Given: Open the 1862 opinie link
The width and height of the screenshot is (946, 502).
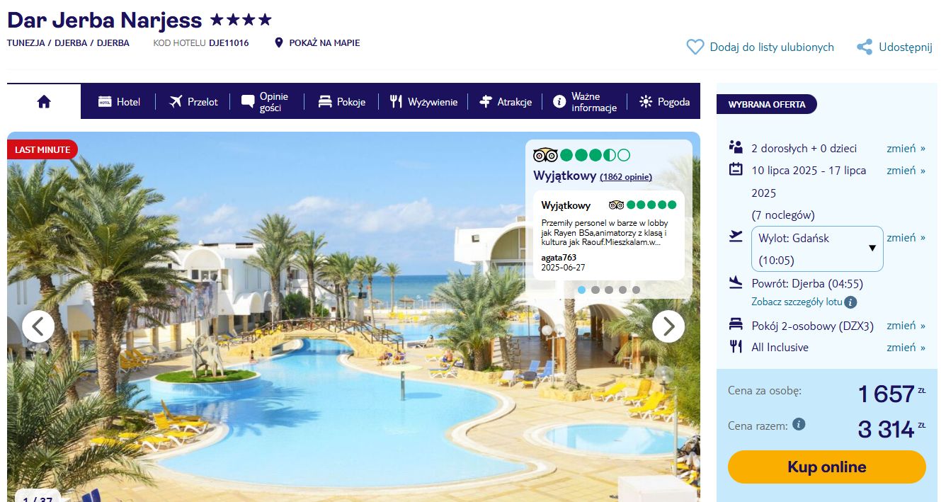Looking at the screenshot, I should [x=626, y=177].
